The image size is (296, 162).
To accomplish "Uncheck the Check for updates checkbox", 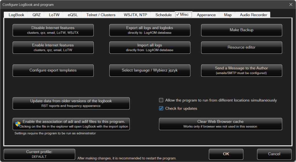I will 161,108.
